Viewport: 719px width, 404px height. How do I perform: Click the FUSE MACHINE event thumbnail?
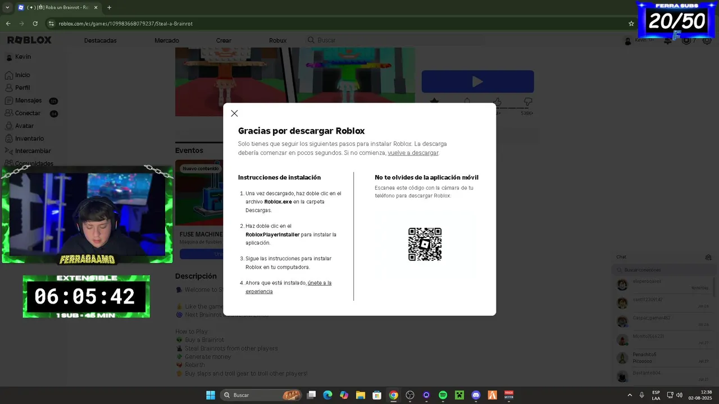coord(199,194)
